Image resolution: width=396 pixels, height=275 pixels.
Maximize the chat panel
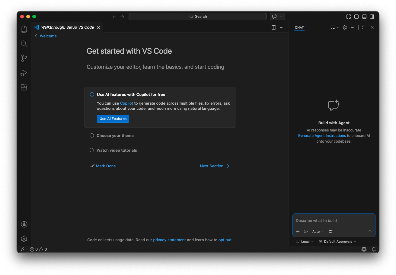coord(364,27)
